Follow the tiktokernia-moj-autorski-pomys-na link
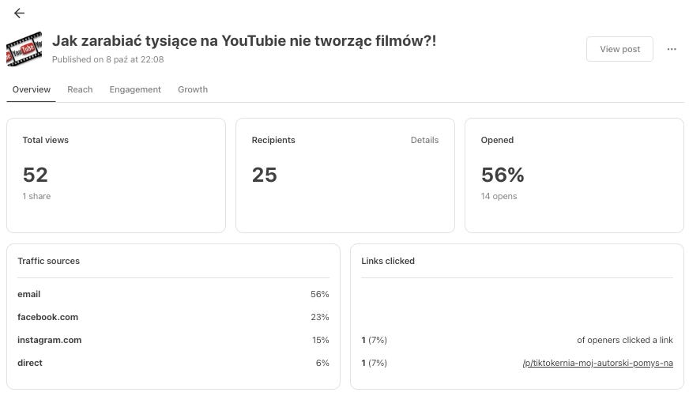The width and height of the screenshot is (689, 396). tap(597, 363)
